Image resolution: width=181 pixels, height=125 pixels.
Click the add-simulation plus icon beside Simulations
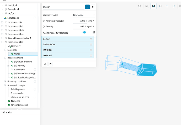click(35, 18)
